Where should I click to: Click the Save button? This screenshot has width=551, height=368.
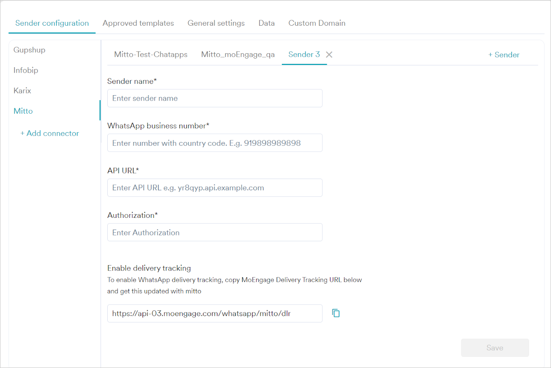pyautogui.click(x=495, y=347)
